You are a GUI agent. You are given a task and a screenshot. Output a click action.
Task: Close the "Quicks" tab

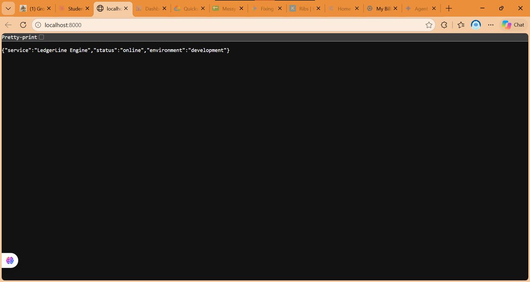pyautogui.click(x=203, y=8)
